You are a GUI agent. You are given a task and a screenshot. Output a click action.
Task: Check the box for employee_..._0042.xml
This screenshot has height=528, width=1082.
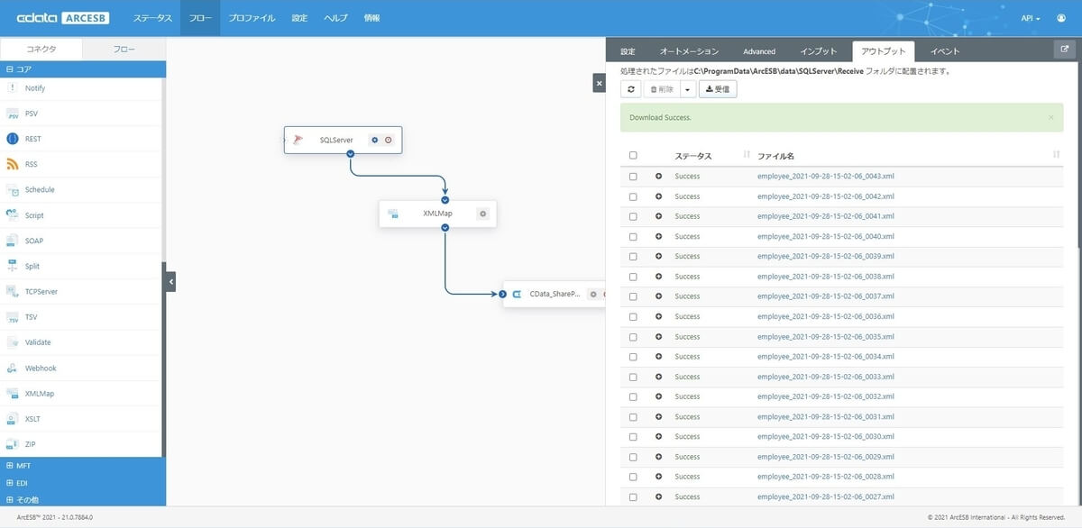[x=633, y=196]
